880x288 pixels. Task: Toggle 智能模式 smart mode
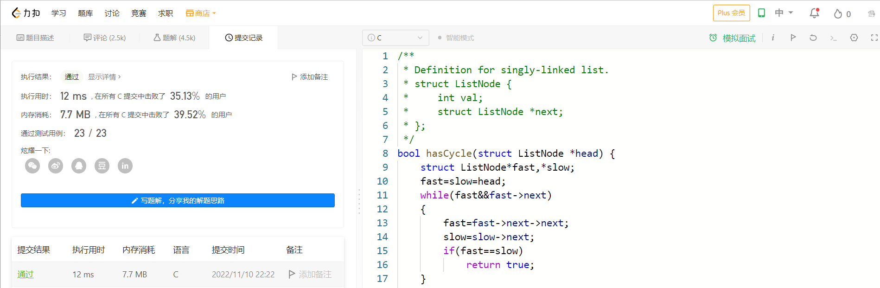(x=456, y=38)
